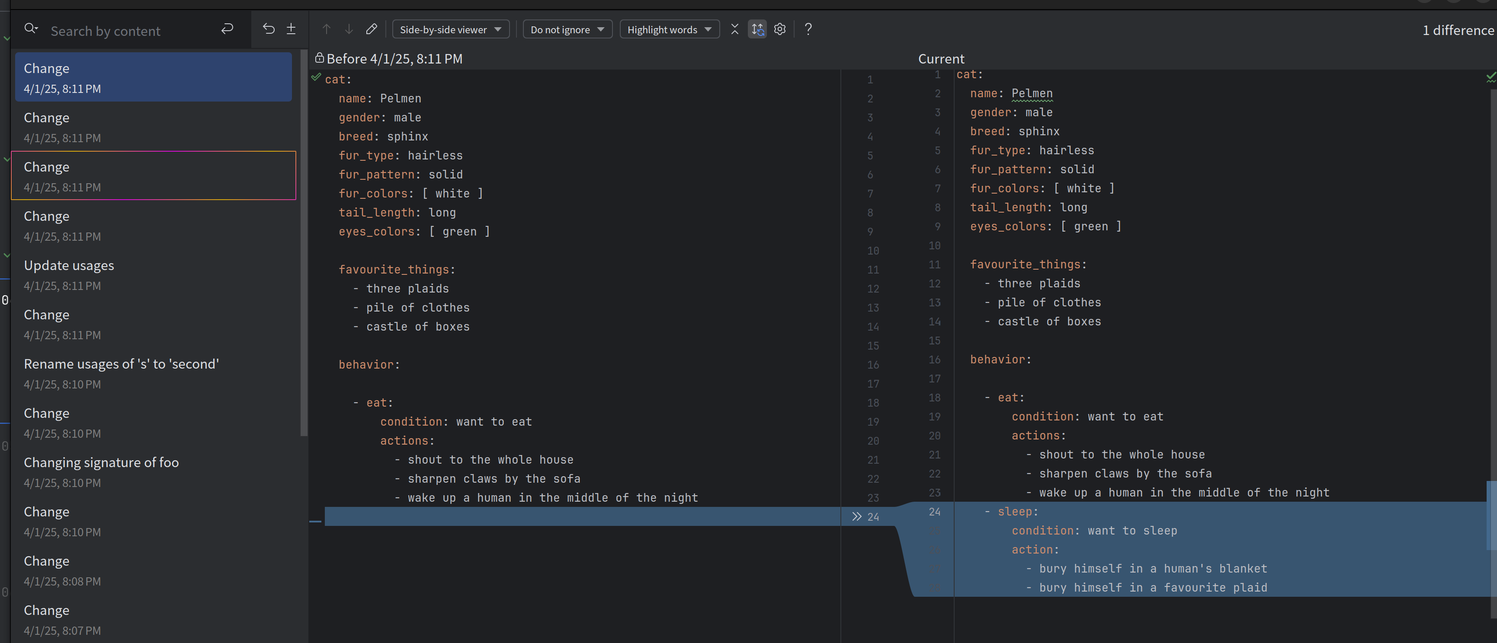Viewport: 1497px width, 643px height.
Task: Select the Update usages revision
Action: (154, 274)
